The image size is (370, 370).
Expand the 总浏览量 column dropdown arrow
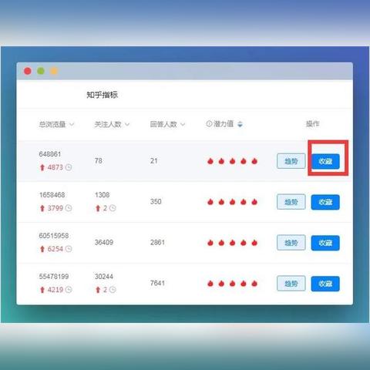(72, 124)
